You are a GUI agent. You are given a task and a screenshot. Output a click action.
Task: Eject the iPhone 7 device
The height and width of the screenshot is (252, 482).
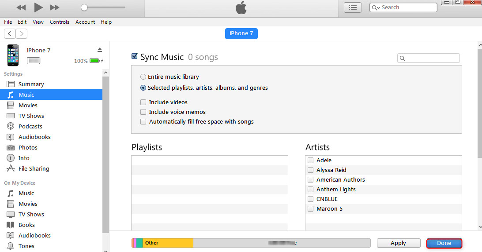100,50
